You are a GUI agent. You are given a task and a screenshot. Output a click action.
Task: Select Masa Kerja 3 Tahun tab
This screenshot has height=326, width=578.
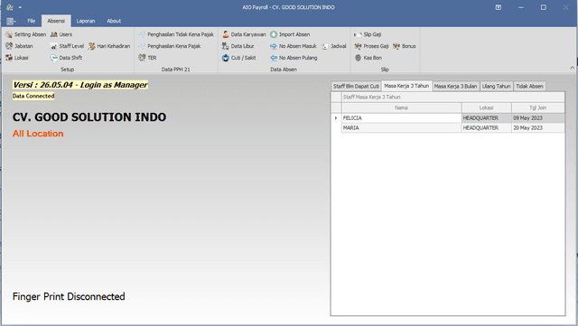click(x=406, y=86)
